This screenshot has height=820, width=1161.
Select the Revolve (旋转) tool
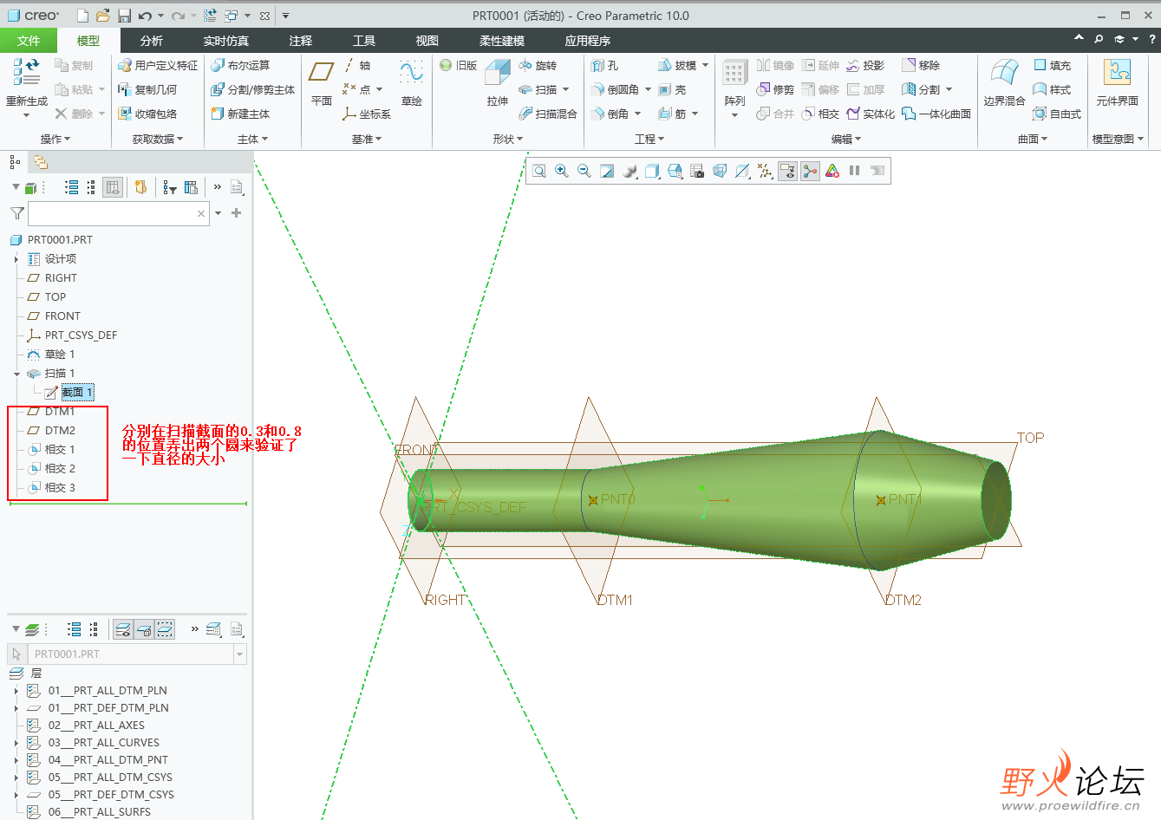pos(538,65)
